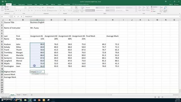The width and height of the screenshot is (181, 102).
Task: Open Sort & Filter options
Action: coord(161,9)
